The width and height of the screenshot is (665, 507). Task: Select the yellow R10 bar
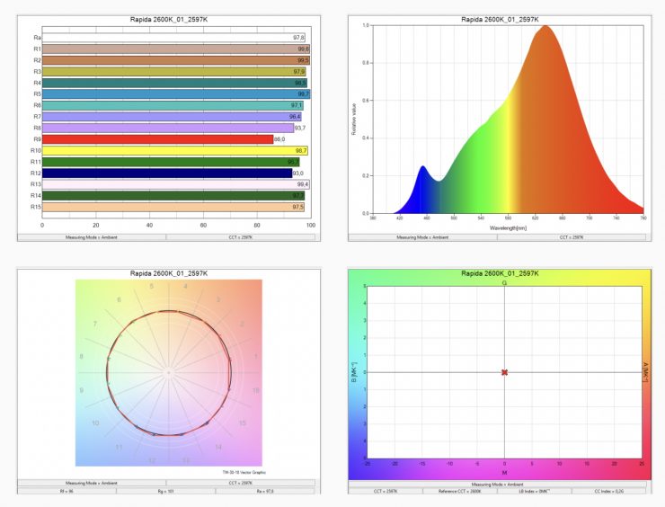click(x=175, y=150)
